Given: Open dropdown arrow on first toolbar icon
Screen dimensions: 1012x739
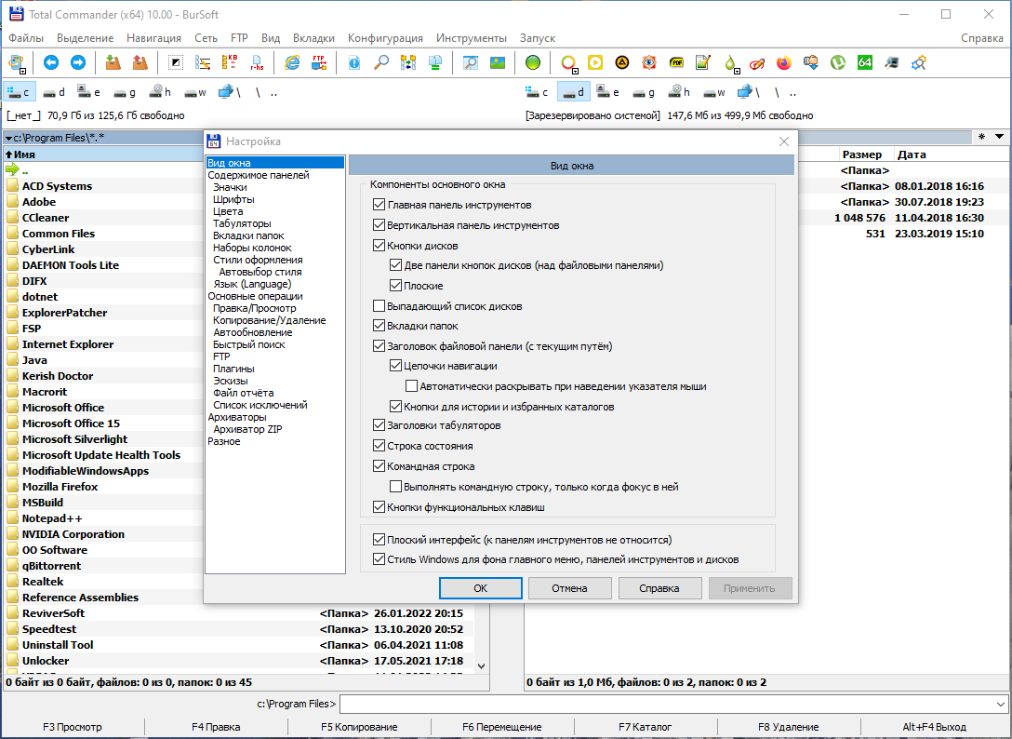Looking at the screenshot, I should point(23,71).
